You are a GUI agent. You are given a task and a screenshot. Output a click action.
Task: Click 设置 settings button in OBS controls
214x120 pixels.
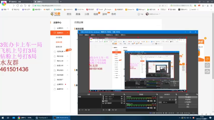pos(188,105)
